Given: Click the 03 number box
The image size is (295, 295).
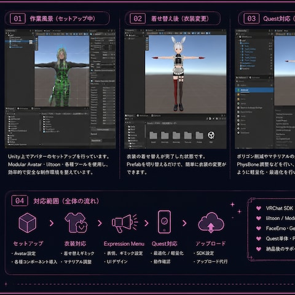Looking at the screenshot, I should [251, 19].
